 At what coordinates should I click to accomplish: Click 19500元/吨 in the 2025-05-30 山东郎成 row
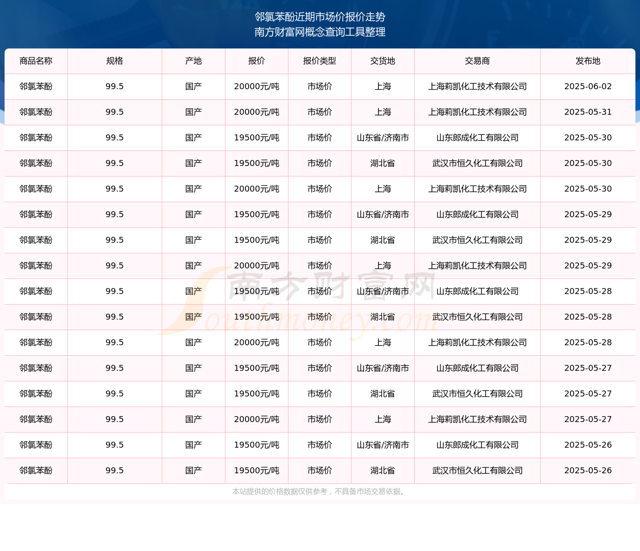pyautogui.click(x=257, y=138)
